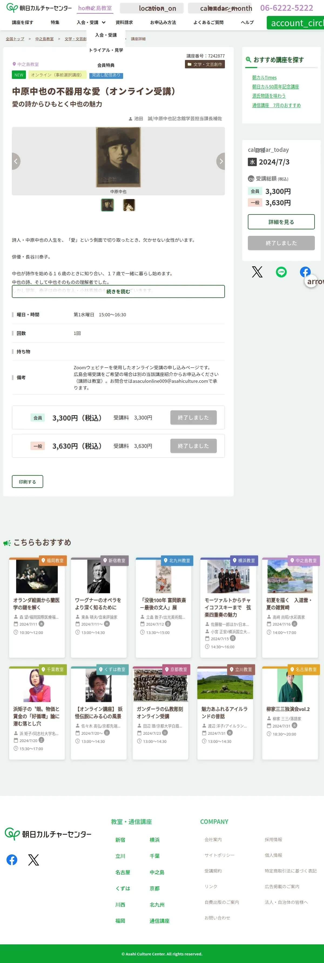Open モーツァルトからチャイコフスキー card
The height and width of the screenshot is (963, 324).
point(228,608)
